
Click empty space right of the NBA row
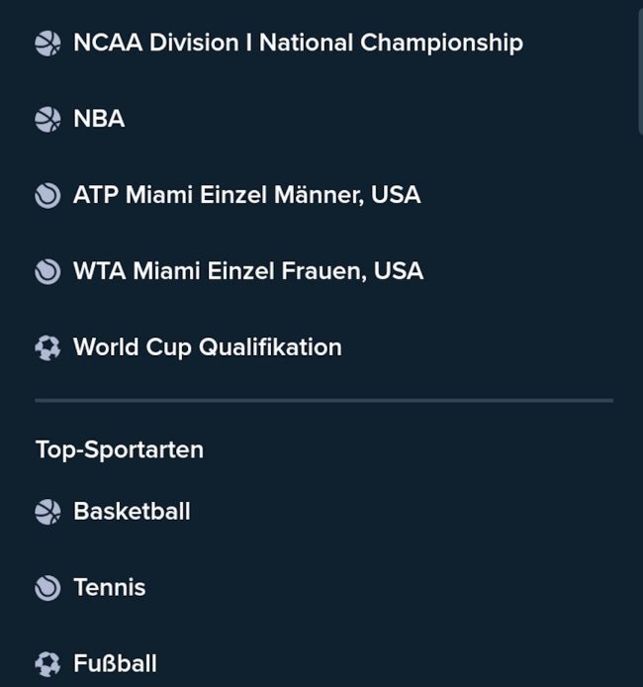tap(396, 119)
